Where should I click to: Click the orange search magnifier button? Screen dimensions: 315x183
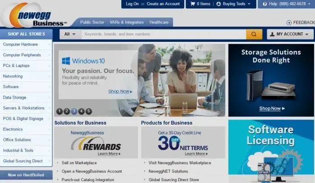click(254, 34)
